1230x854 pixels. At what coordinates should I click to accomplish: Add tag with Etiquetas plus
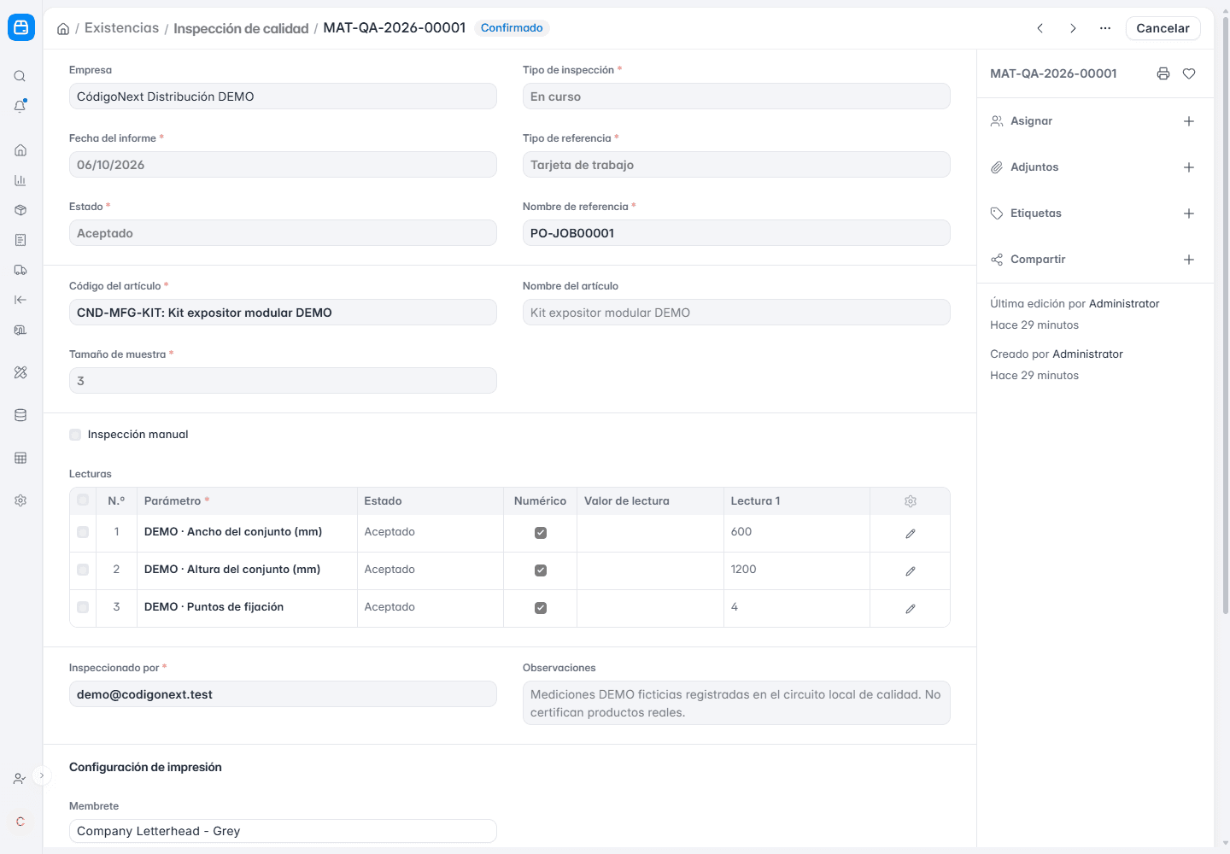pyautogui.click(x=1189, y=213)
